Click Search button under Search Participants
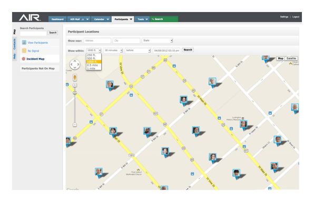The width and height of the screenshot is (314, 202). (x=53, y=33)
